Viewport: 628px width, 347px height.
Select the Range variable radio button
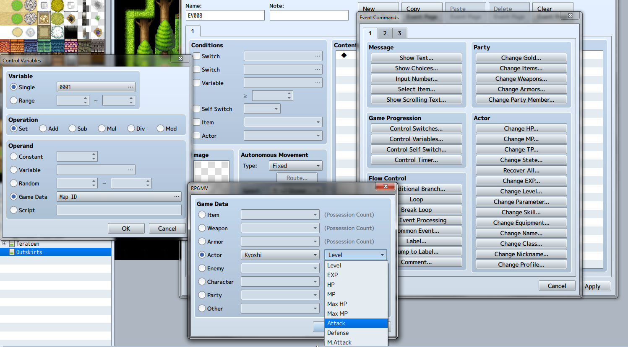[x=14, y=100]
